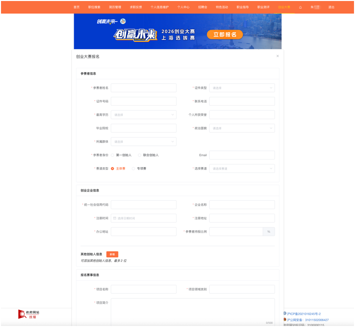Click the 参赛者姓名 input field
Image resolution: width=355 pixels, height=327 pixels.
[144, 88]
